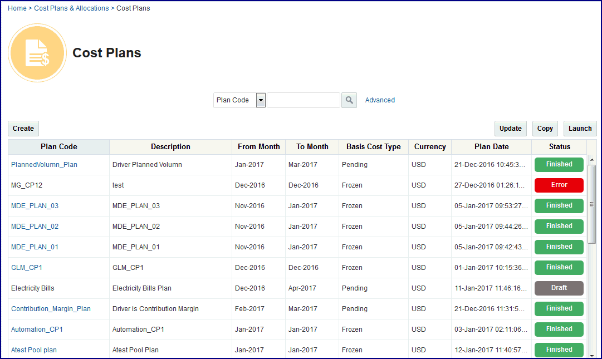Image resolution: width=602 pixels, height=359 pixels.
Task: Sort by Plan Code column header
Action: (x=58, y=147)
